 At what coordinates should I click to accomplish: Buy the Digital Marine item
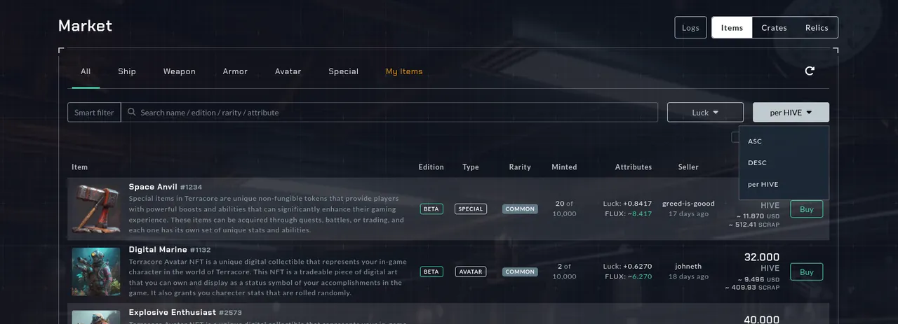click(807, 272)
